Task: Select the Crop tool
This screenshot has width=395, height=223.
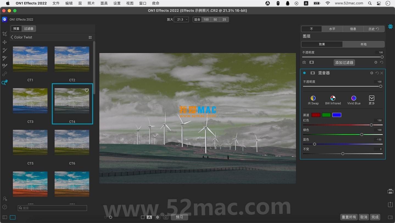Action: tap(5, 34)
